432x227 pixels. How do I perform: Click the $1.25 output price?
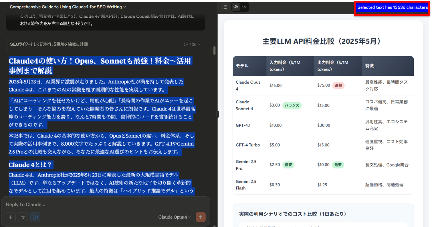(322, 185)
